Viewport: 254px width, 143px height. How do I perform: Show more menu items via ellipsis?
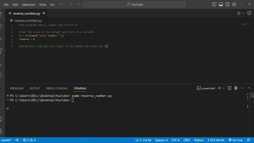61,4
